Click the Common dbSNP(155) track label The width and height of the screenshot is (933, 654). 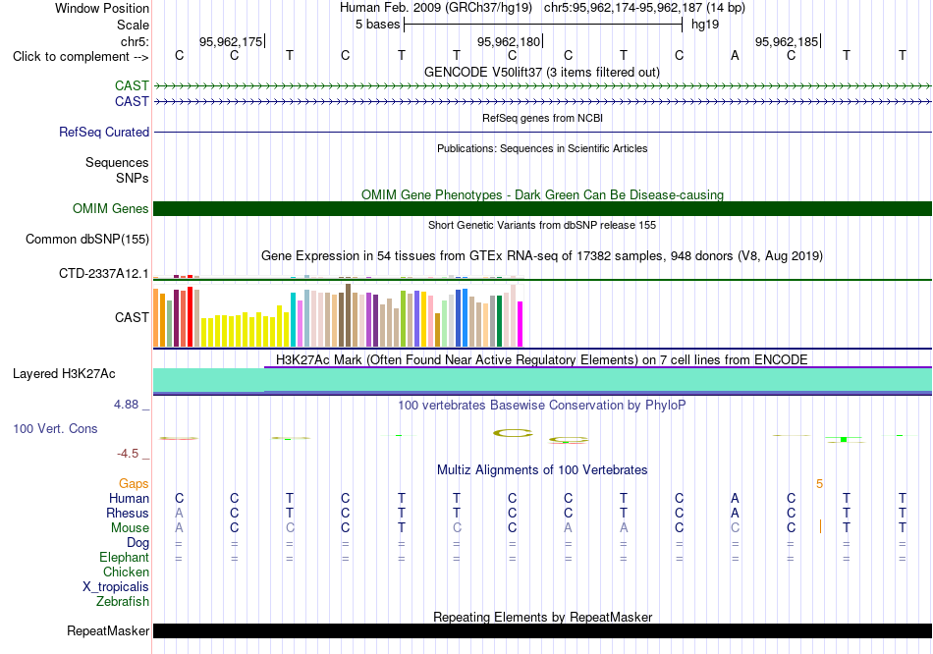click(x=86, y=240)
